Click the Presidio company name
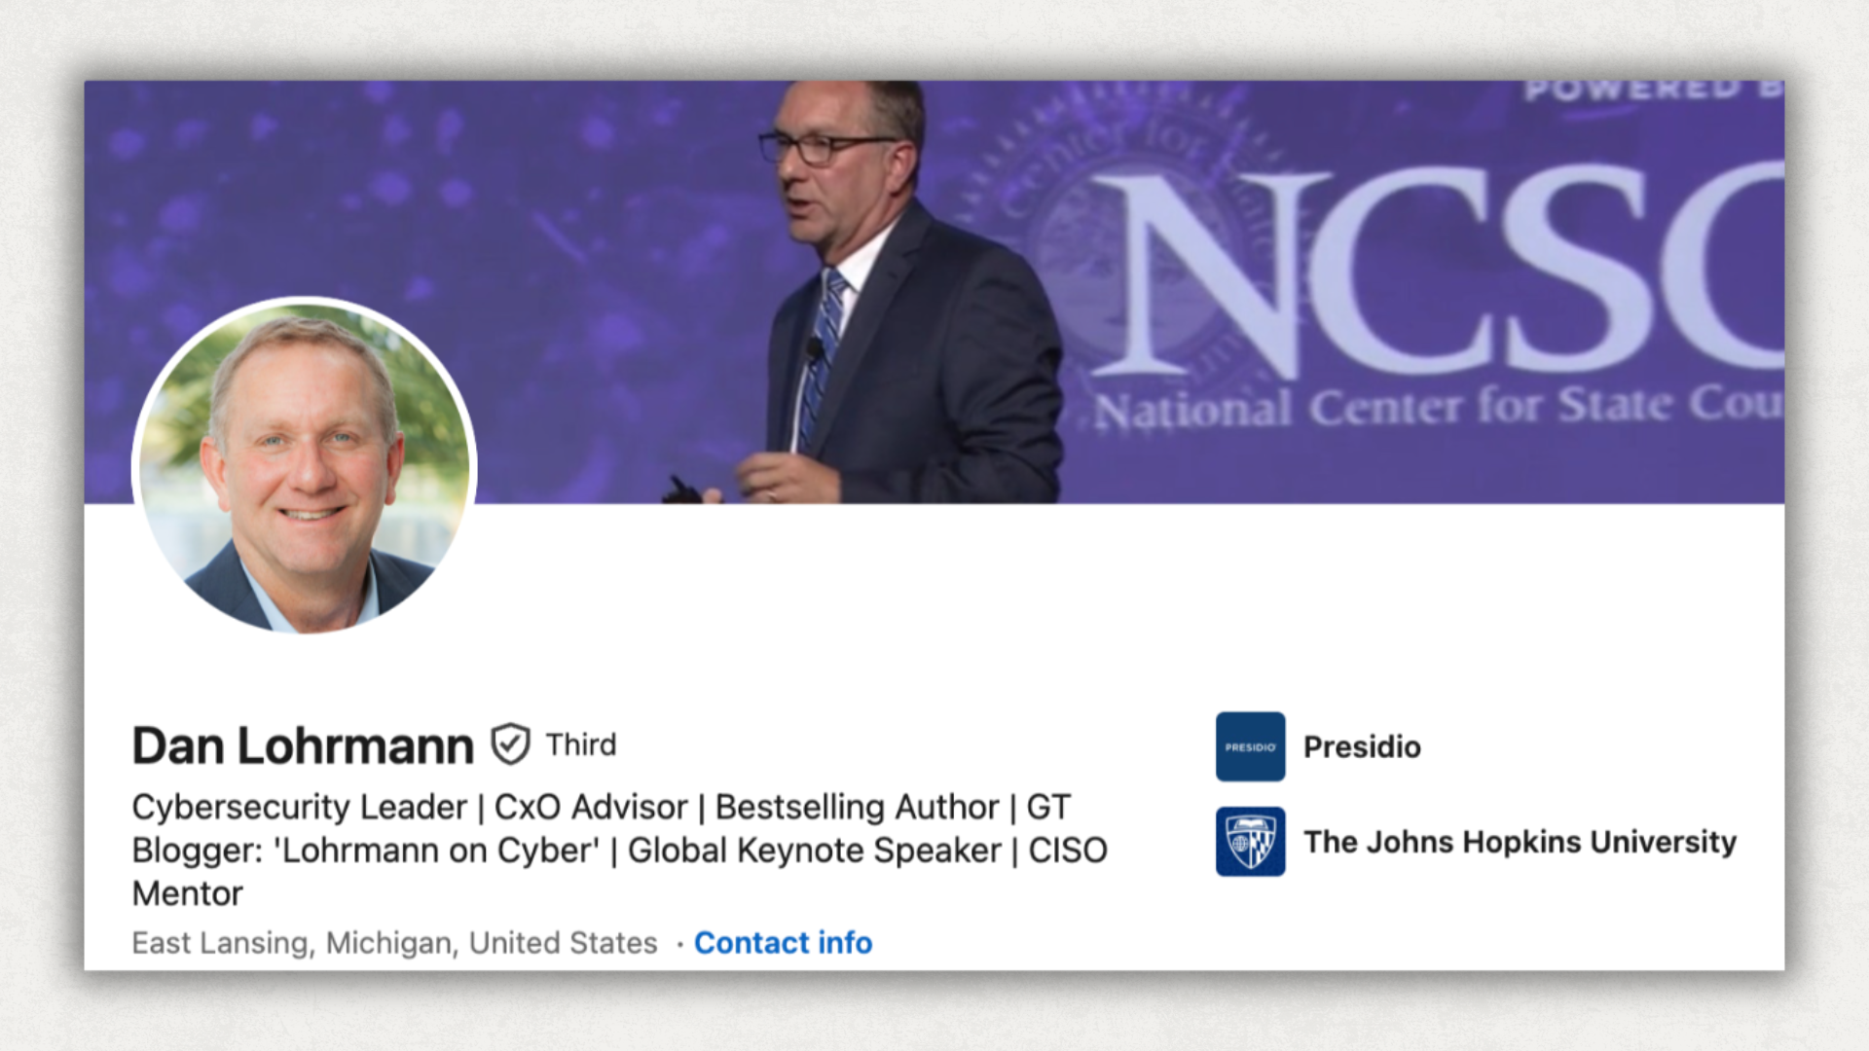1869x1051 pixels. click(x=1362, y=747)
